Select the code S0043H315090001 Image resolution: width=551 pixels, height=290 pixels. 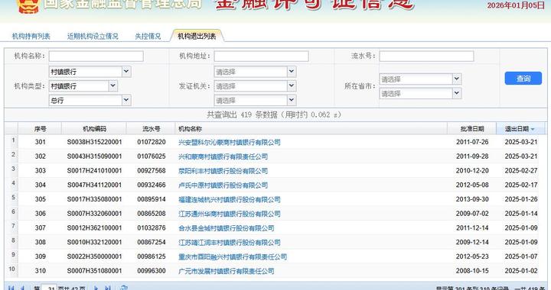click(x=94, y=156)
